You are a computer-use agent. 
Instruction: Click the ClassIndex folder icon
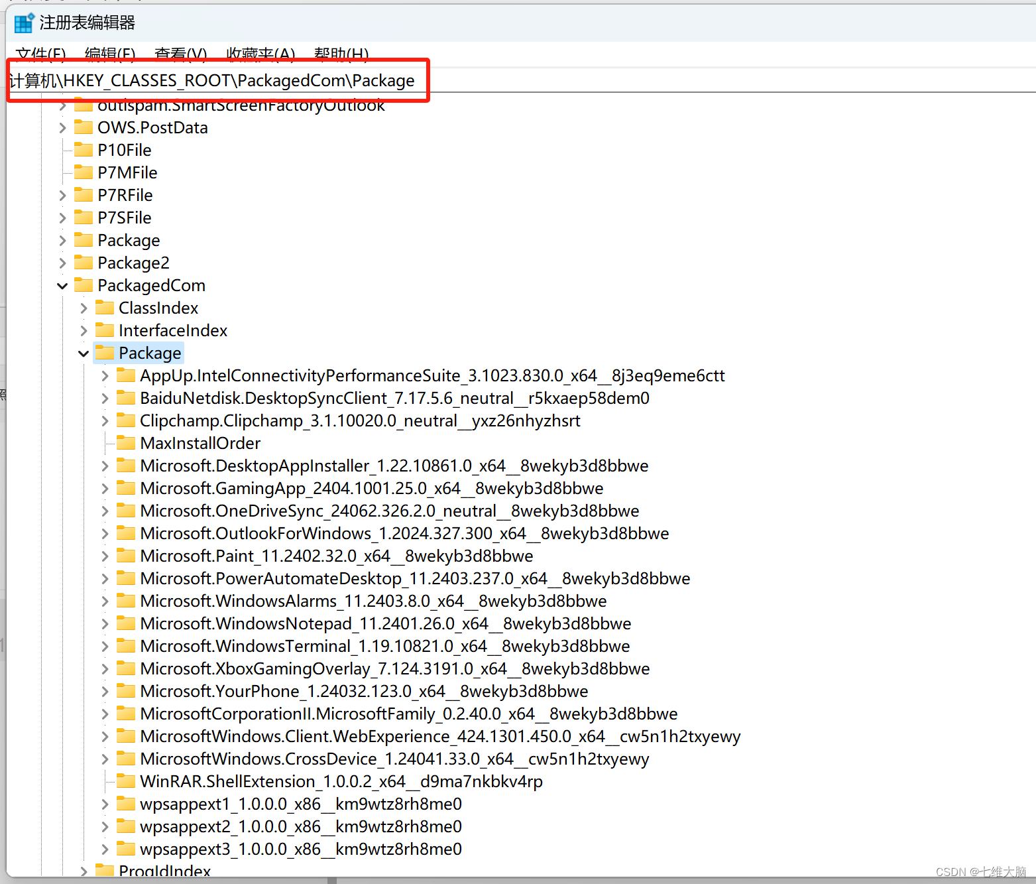[105, 307]
